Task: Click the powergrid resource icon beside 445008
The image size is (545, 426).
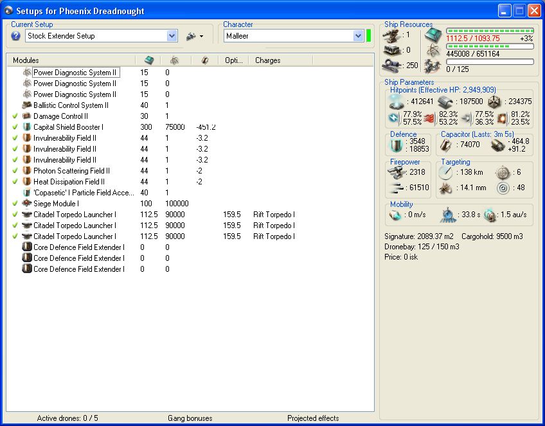Action: tap(433, 51)
